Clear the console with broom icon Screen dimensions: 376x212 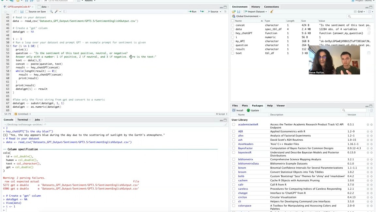(x=225, y=125)
